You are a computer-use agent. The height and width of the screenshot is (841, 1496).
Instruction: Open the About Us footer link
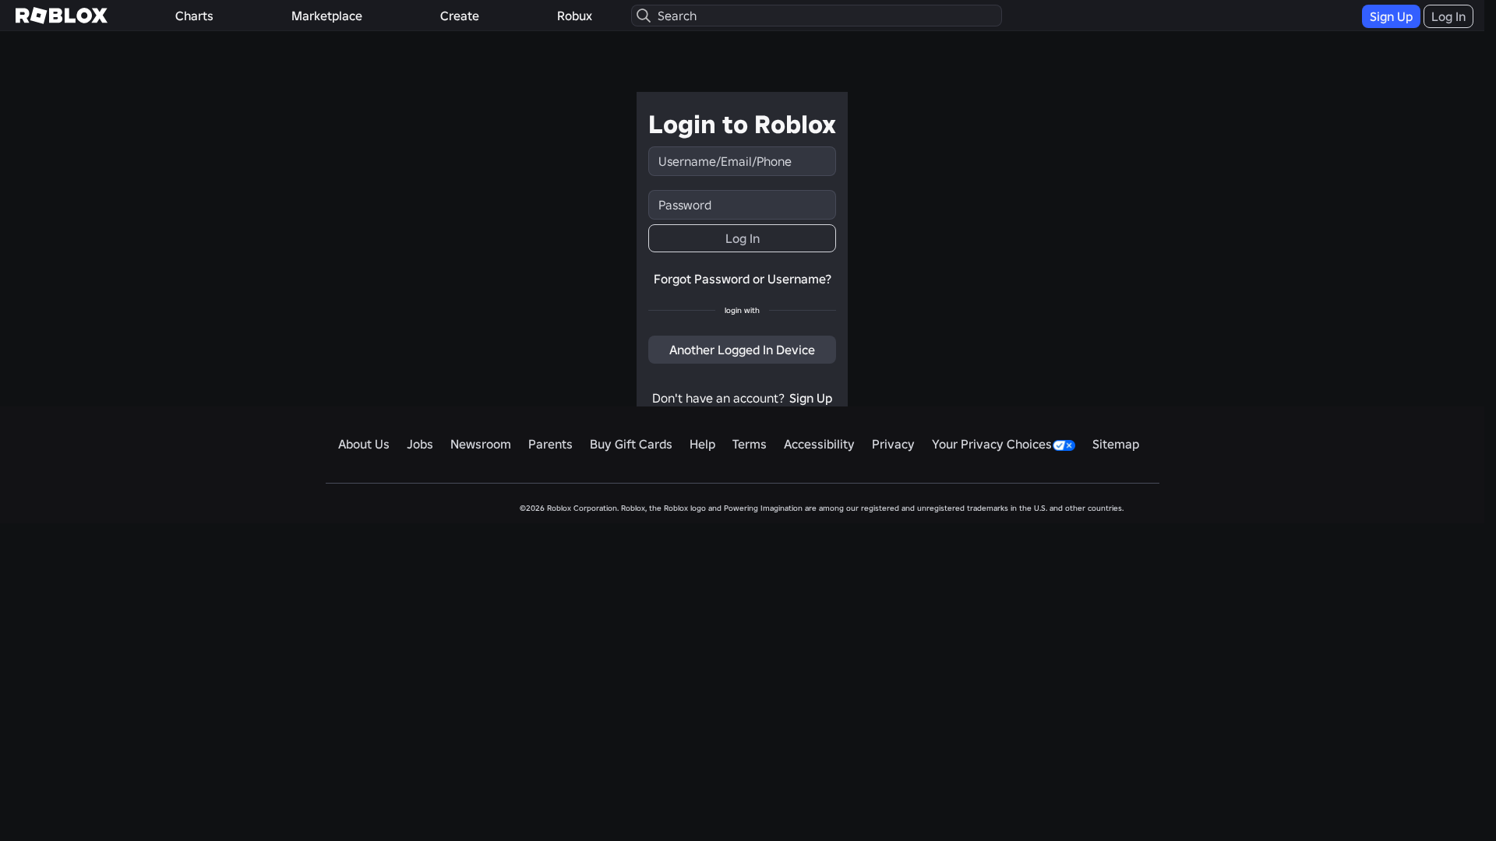coord(364,444)
